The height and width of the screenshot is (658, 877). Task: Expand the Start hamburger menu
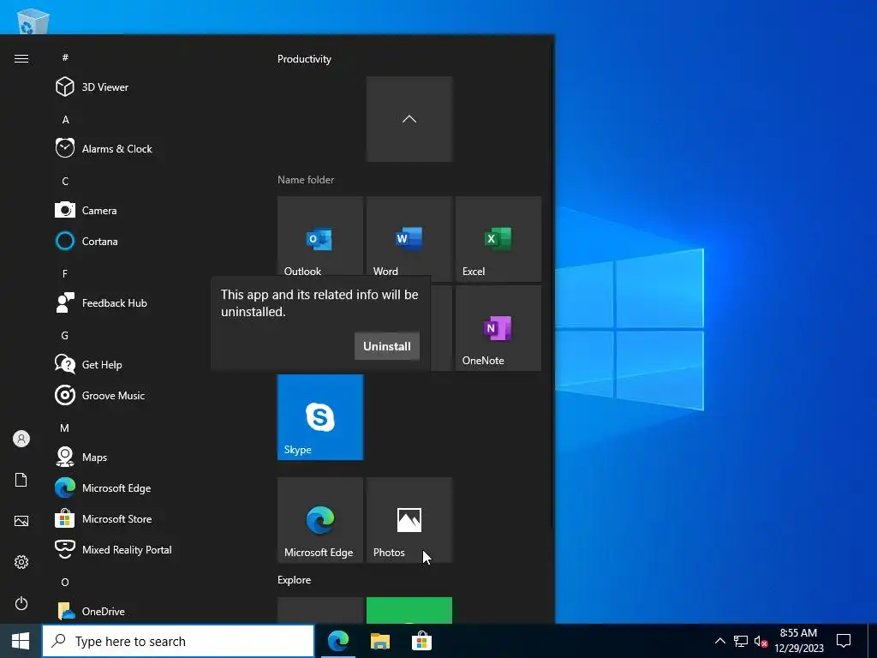[21, 59]
